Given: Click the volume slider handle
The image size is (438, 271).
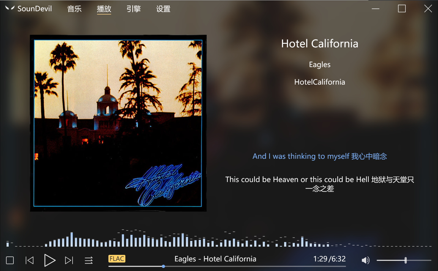Looking at the screenshot, I should click(405, 260).
